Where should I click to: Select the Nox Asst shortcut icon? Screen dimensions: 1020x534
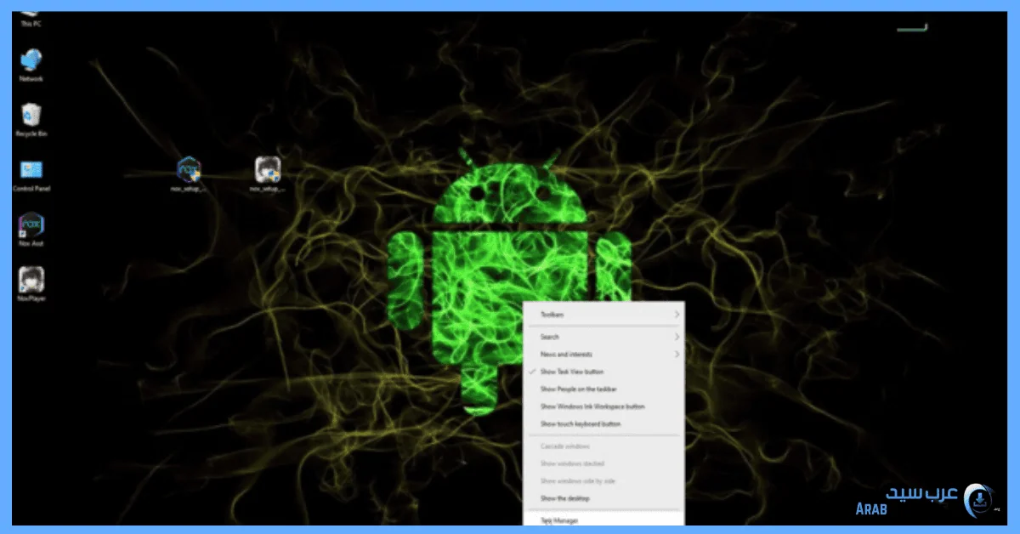click(x=31, y=226)
